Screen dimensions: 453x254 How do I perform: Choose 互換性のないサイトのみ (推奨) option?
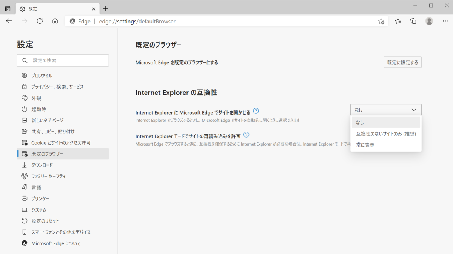pyautogui.click(x=386, y=134)
